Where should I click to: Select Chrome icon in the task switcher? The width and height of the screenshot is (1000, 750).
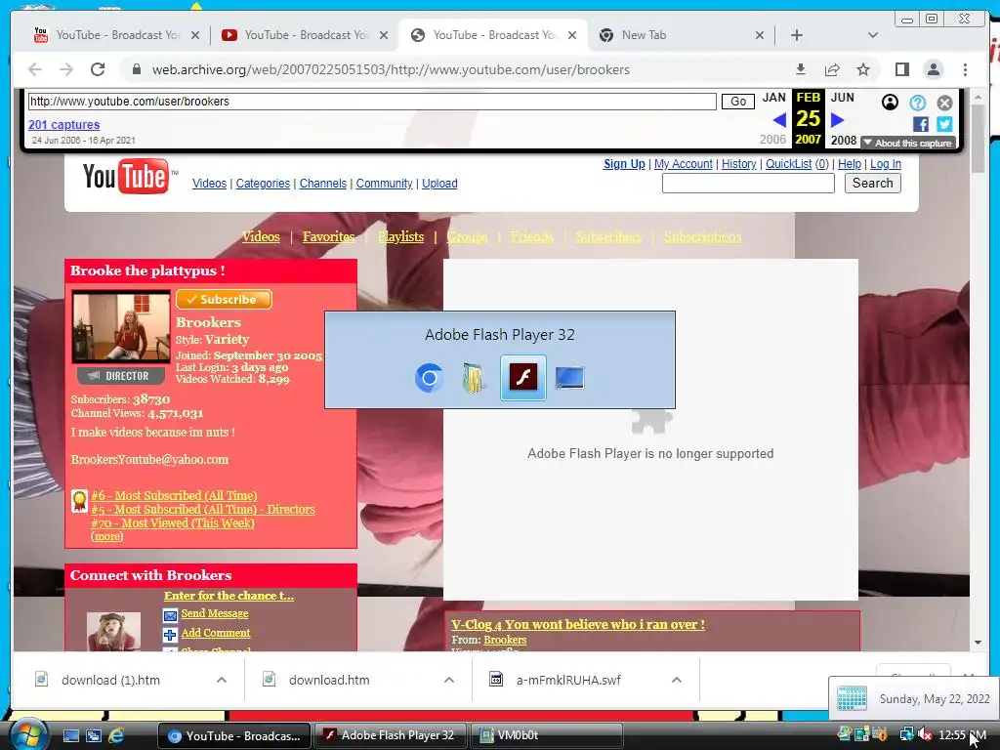tap(430, 378)
